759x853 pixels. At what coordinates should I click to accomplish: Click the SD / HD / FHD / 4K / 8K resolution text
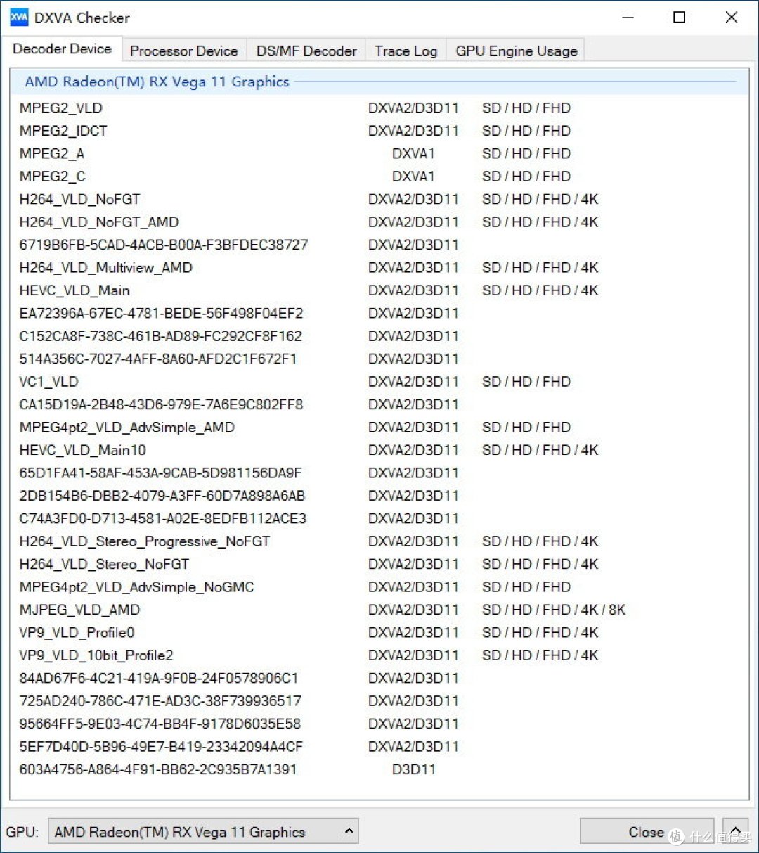tap(554, 610)
